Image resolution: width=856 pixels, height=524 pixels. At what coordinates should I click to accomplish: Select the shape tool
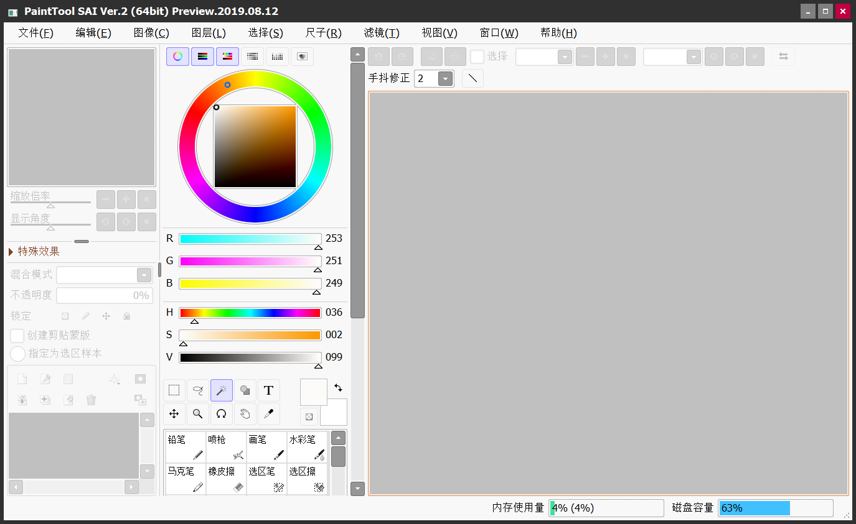tap(245, 390)
